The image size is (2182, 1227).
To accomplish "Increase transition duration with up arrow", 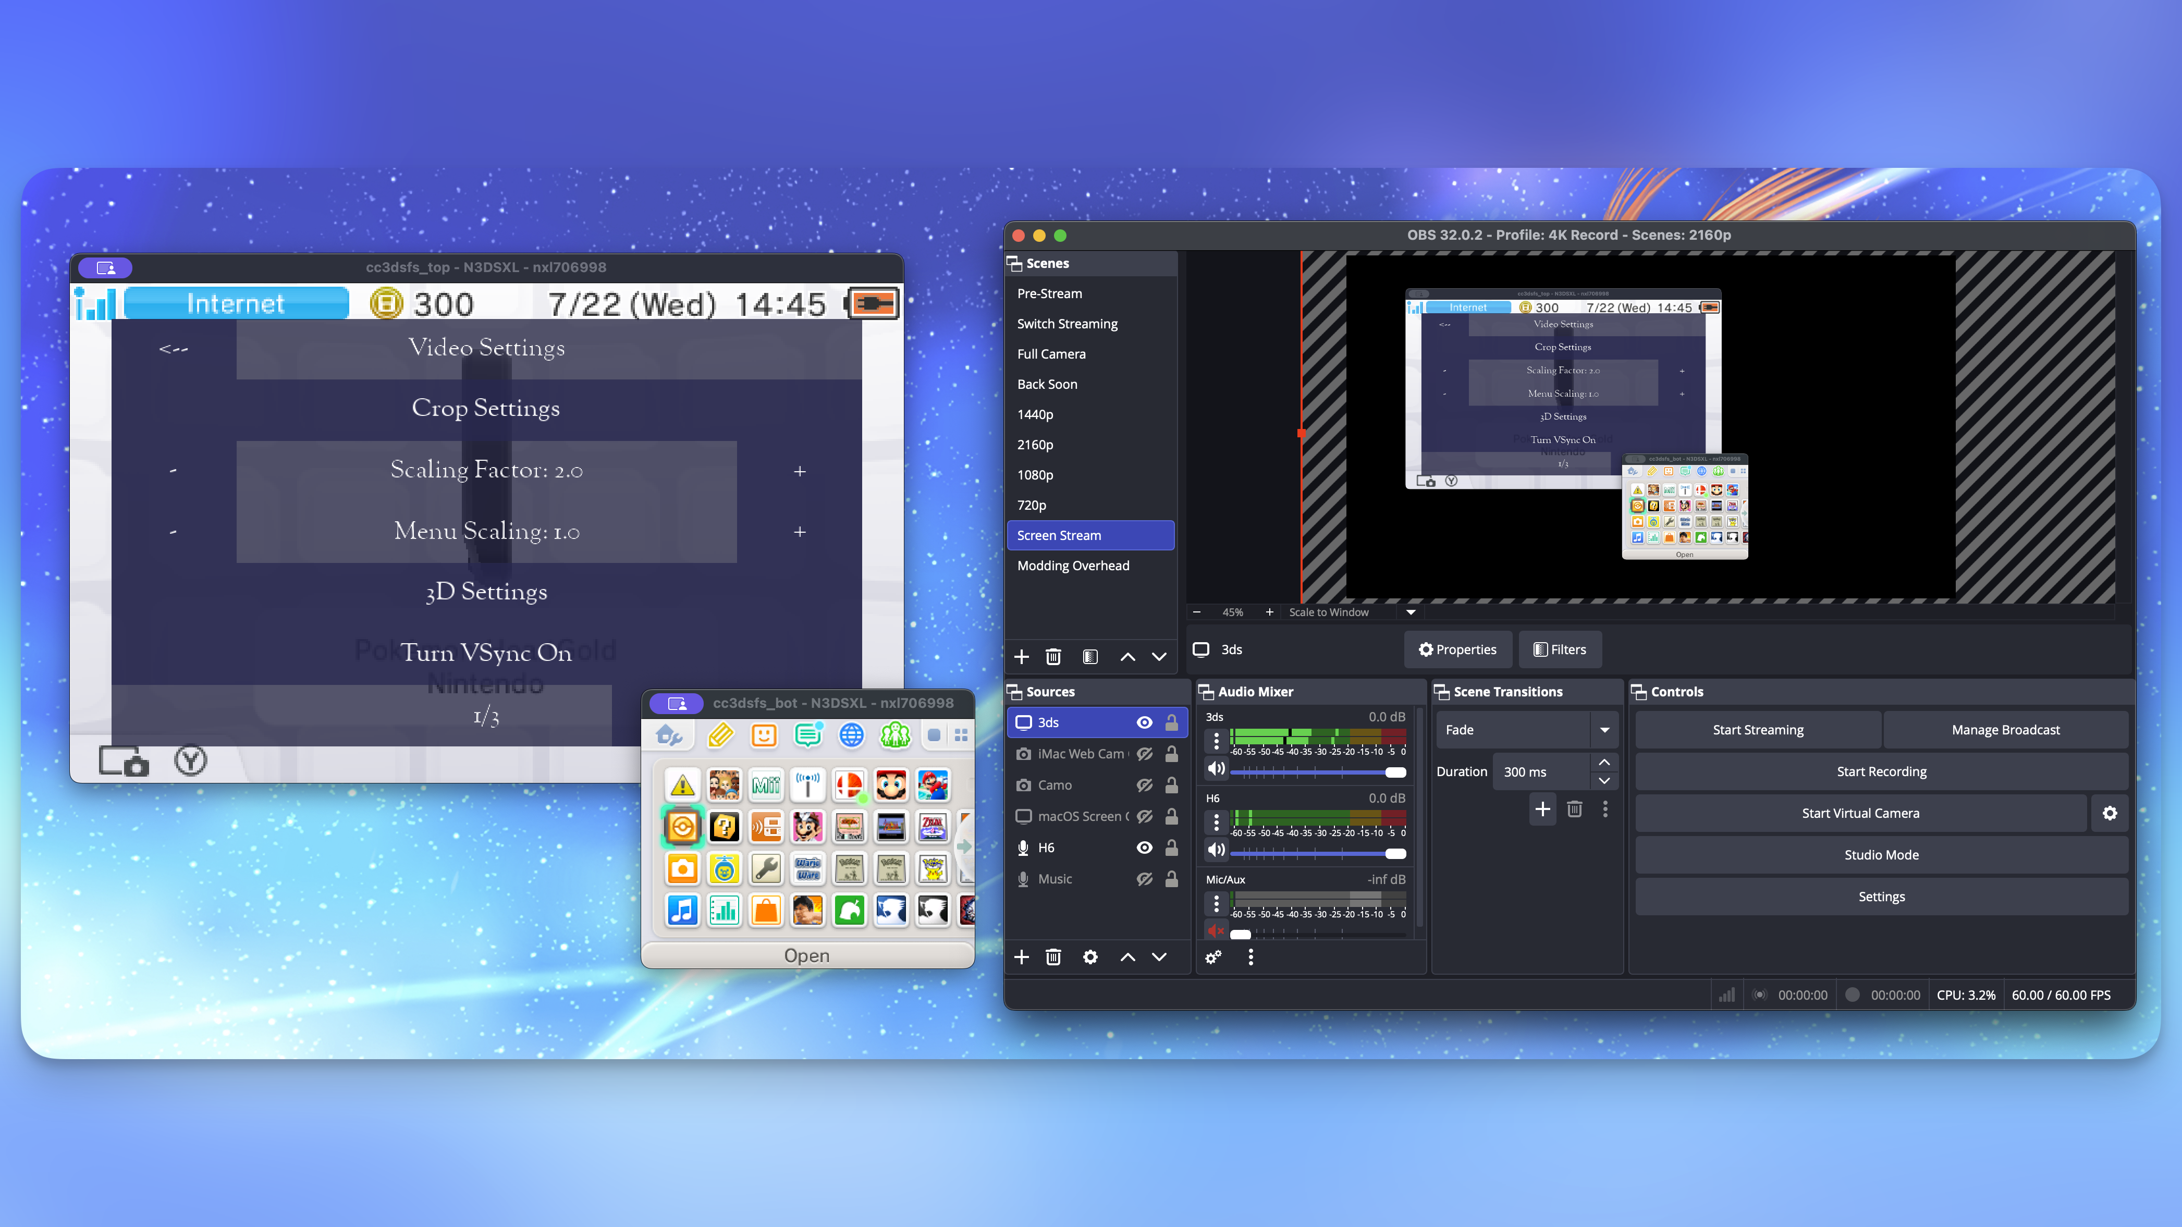I will click(x=1604, y=762).
